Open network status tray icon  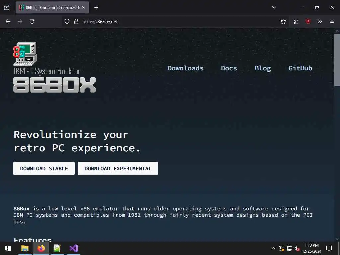tap(289, 248)
